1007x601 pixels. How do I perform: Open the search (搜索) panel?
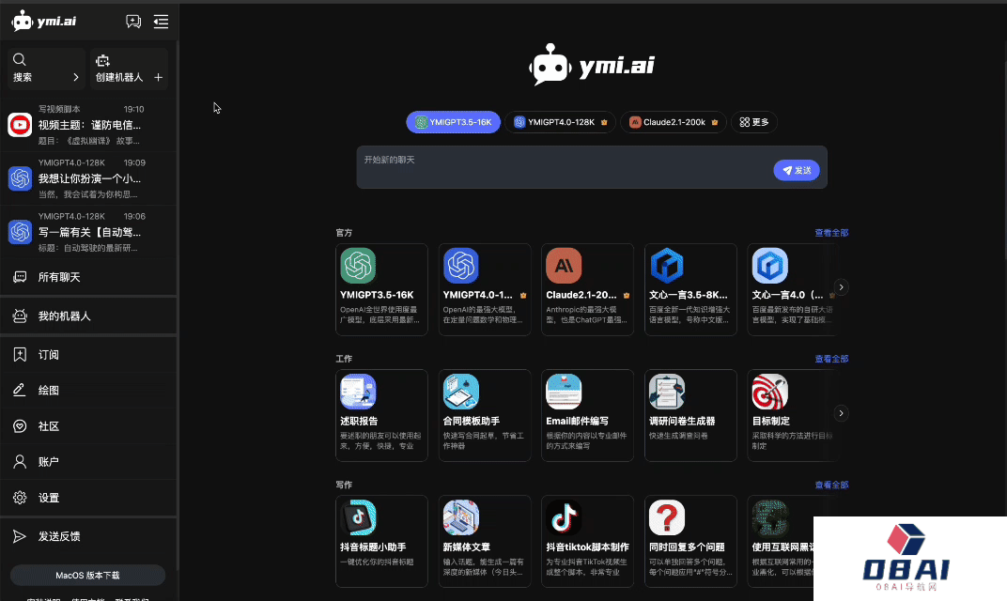tap(46, 68)
